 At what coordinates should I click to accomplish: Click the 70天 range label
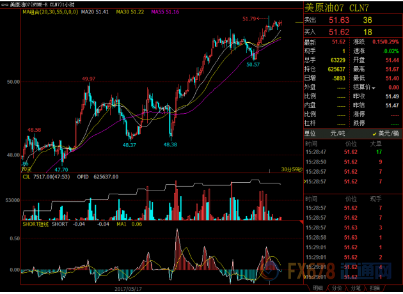[x=27, y=169]
